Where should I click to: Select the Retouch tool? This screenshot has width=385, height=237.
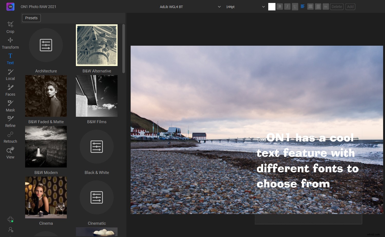(10, 137)
